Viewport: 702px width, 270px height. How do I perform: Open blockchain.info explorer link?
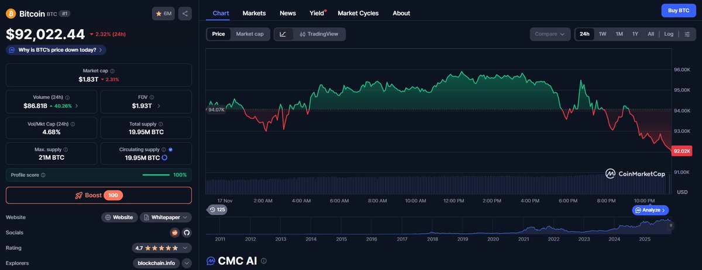click(156, 263)
